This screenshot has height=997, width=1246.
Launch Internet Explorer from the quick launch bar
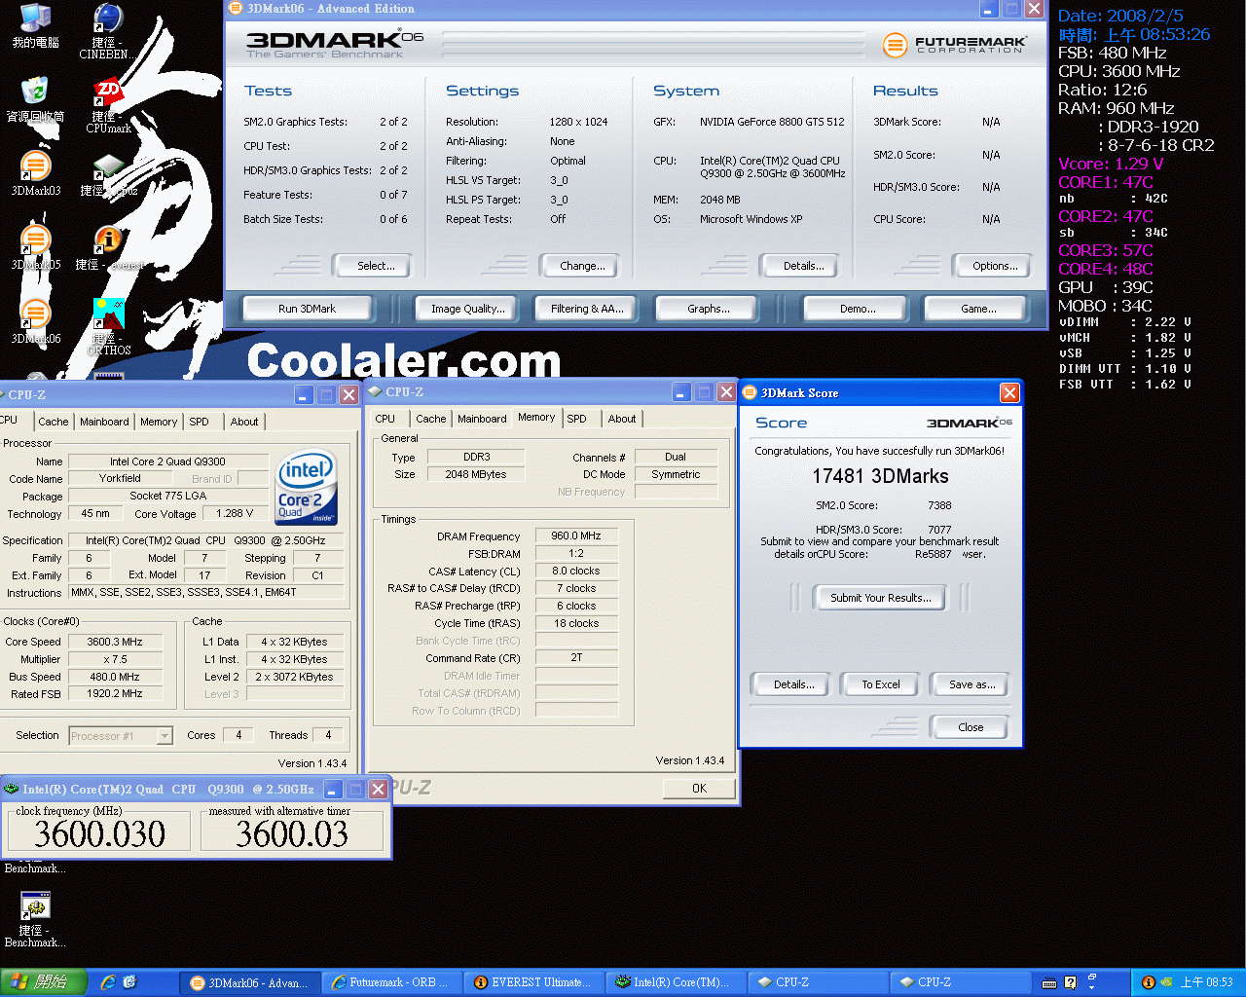point(108,982)
